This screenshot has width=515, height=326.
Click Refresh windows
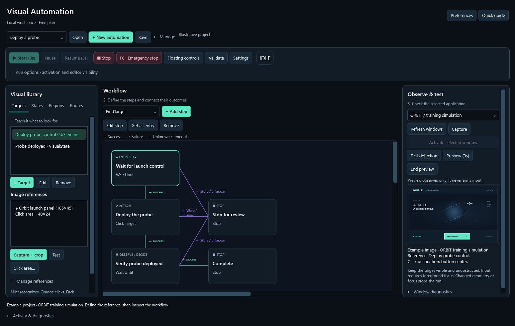click(x=427, y=129)
